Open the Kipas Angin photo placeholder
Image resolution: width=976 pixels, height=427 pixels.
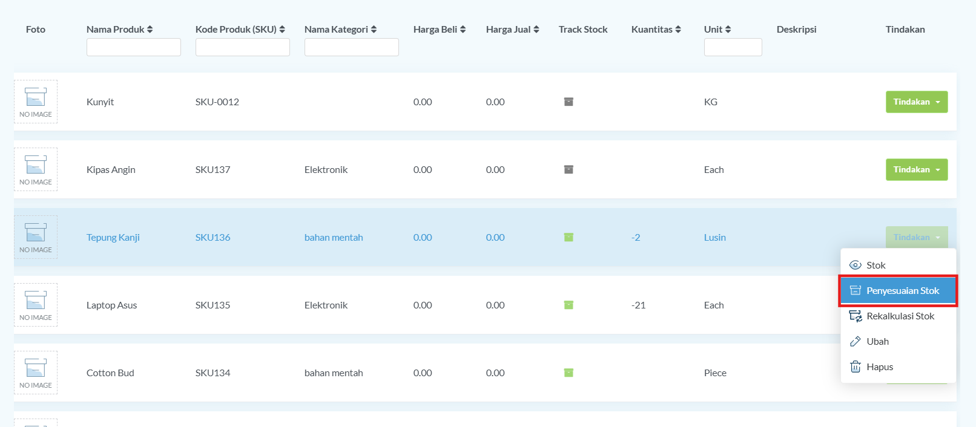pyautogui.click(x=36, y=169)
